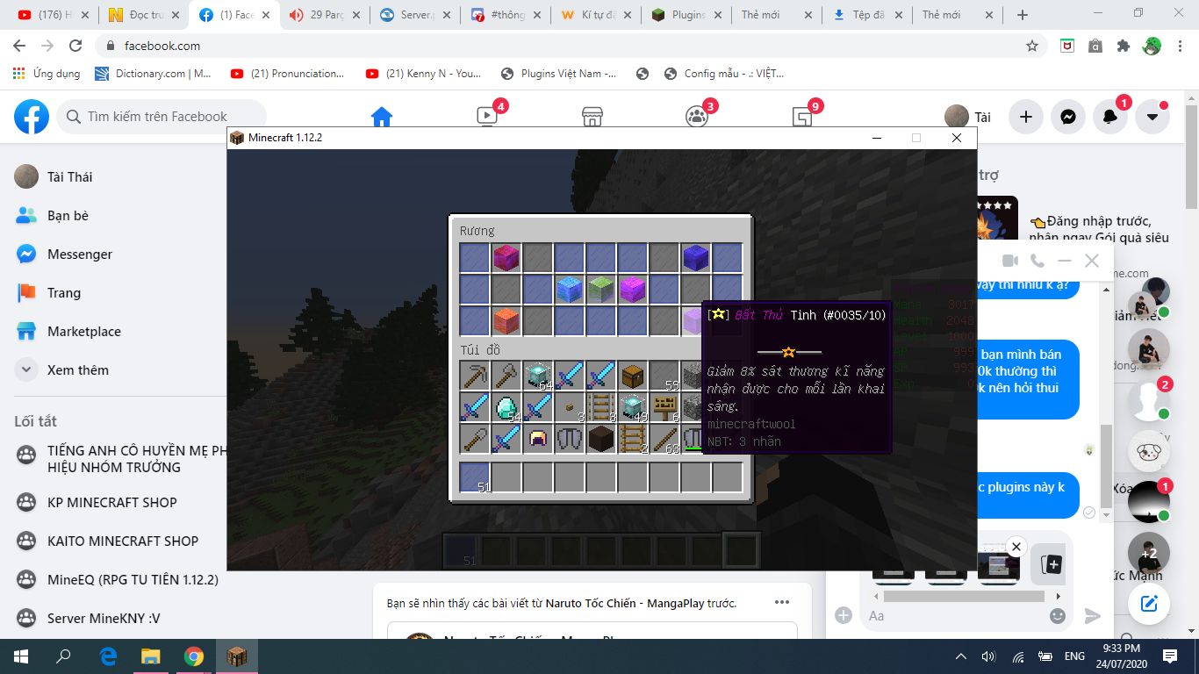Click the Chrome address bar
1199x674 pixels.
click(571, 46)
